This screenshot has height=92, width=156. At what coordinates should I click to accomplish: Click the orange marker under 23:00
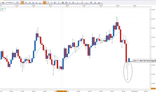(118, 7)
